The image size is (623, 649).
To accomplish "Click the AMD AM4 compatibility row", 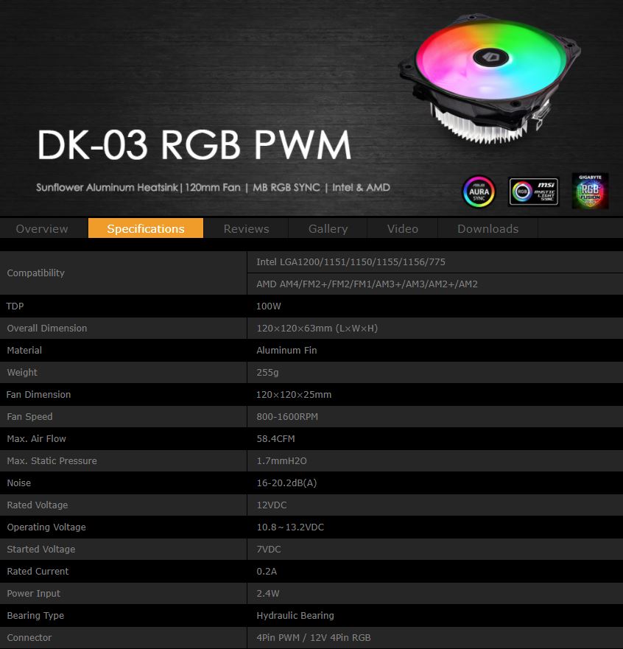I will pyautogui.click(x=367, y=284).
